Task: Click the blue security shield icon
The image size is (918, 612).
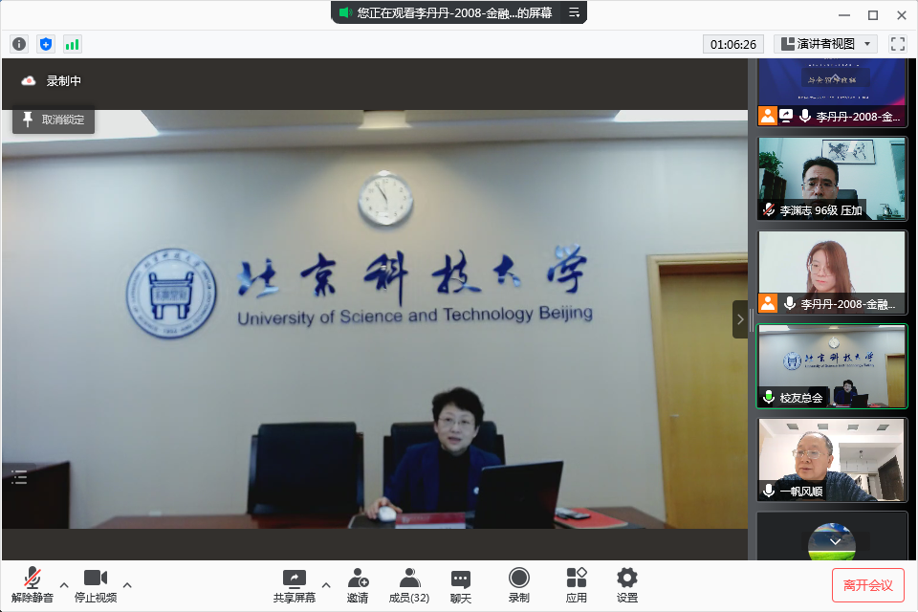Action: coord(46,44)
